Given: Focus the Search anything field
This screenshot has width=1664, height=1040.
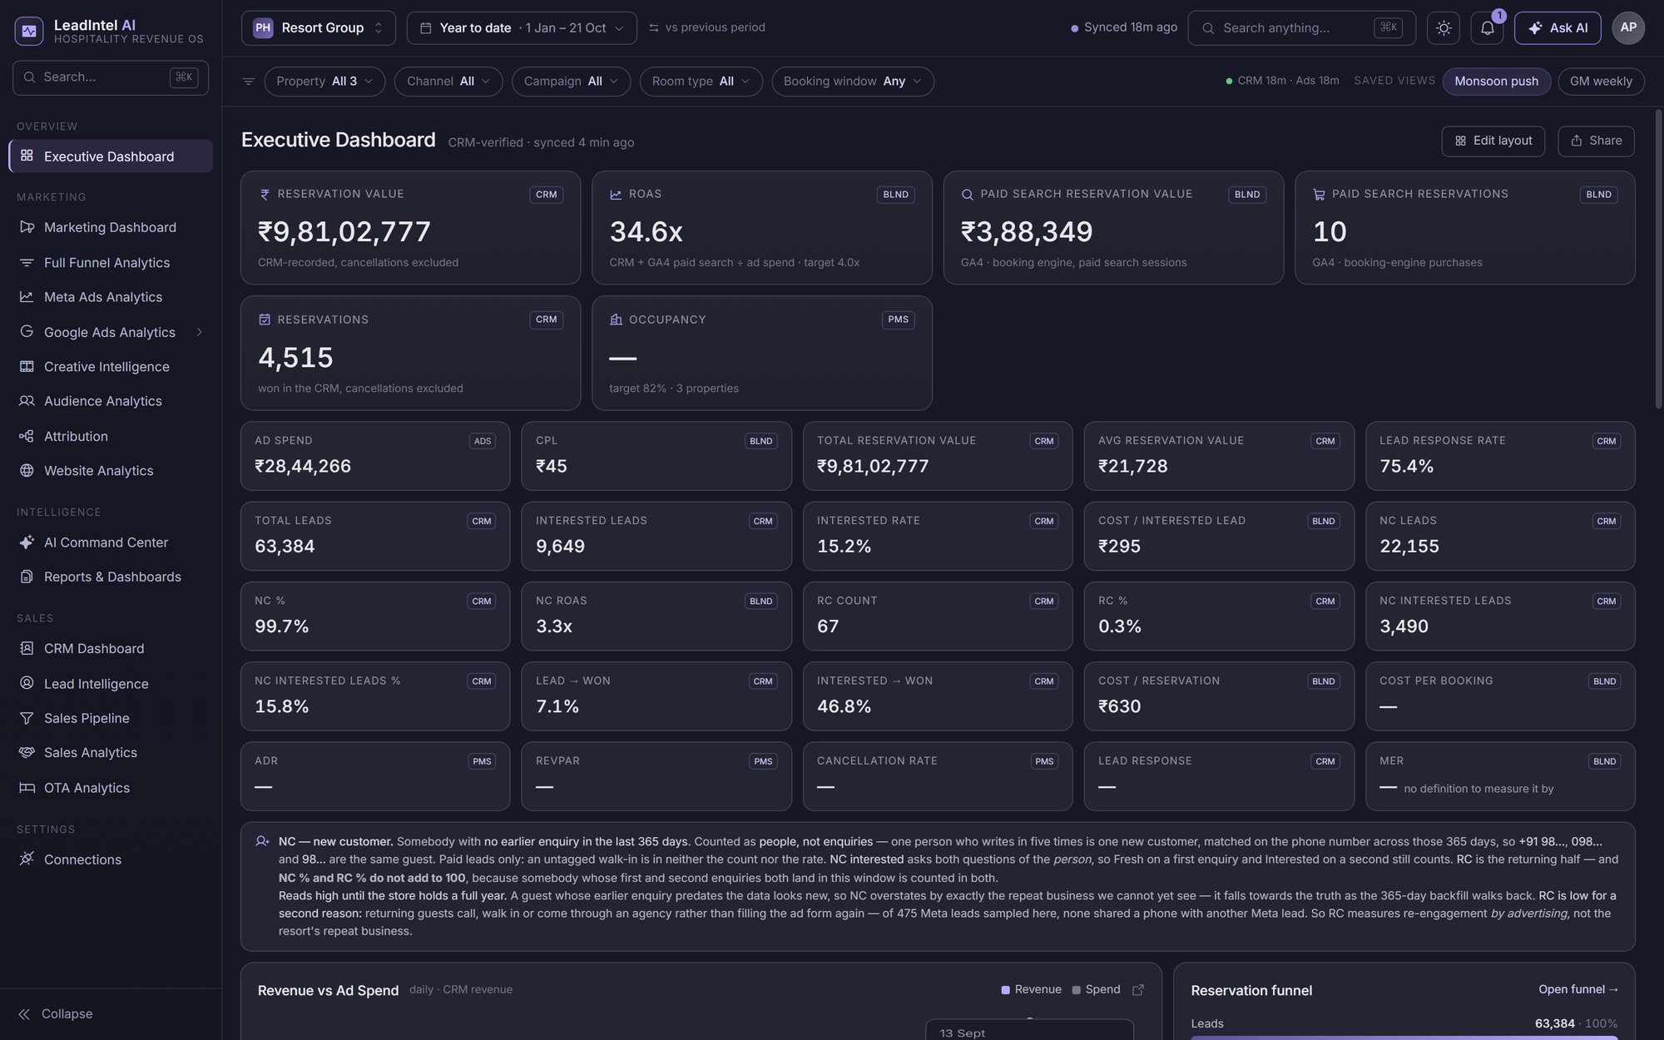Looking at the screenshot, I should point(1301,27).
